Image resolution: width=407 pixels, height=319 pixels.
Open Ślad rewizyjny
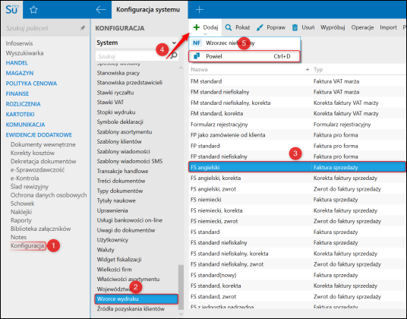click(30, 187)
